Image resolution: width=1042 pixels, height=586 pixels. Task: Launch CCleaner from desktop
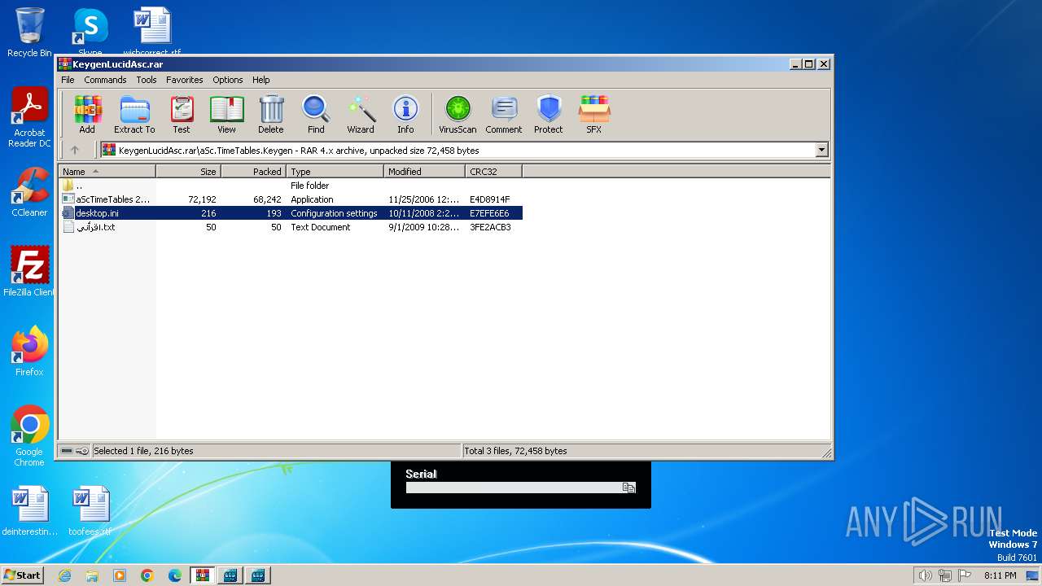pos(29,193)
